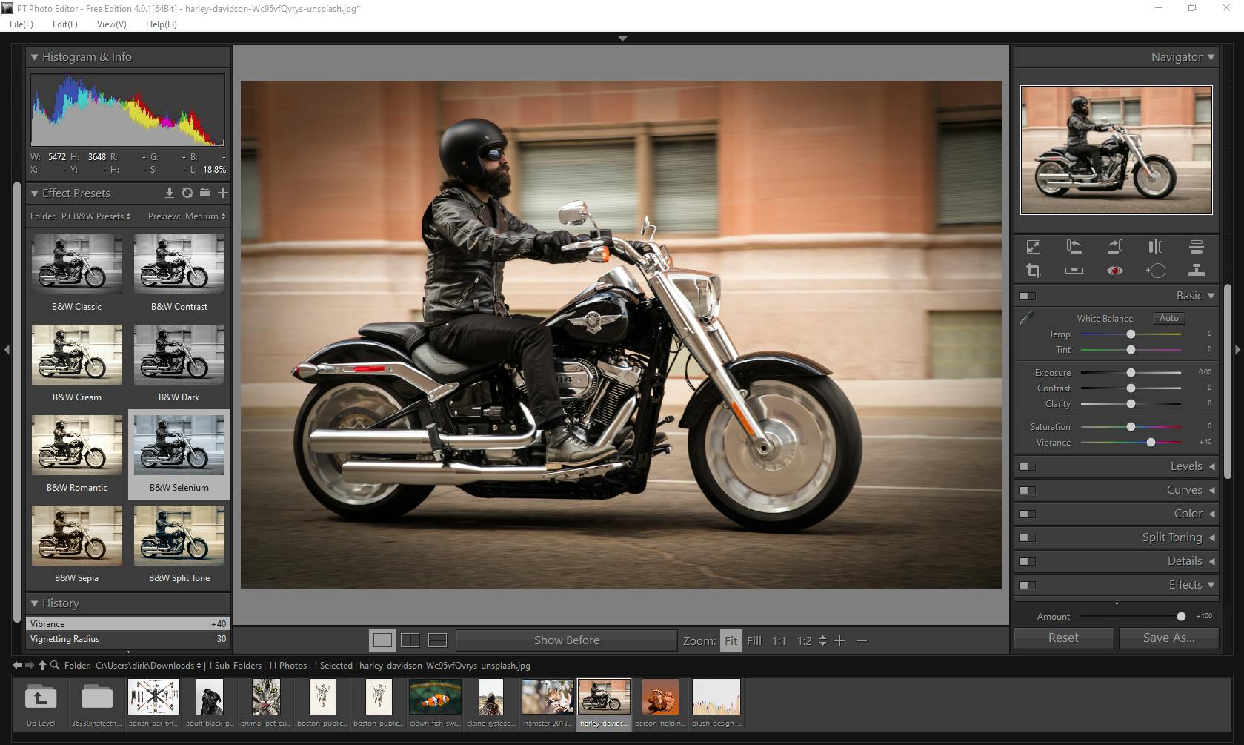Collapse the Histogram & Info panel
Viewport: 1244px width, 745px height.
tap(34, 57)
